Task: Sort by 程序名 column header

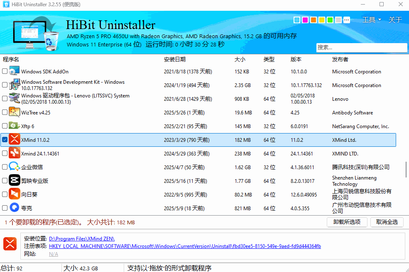Action: pos(11,59)
